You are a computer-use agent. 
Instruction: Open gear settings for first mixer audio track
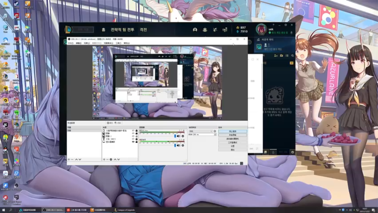click(183, 136)
